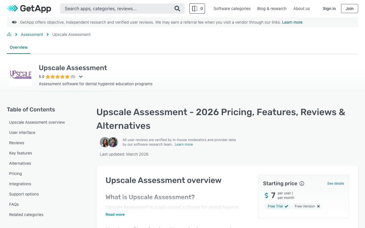This screenshot has width=365, height=228.
Task: Click the five-star rating display
Action: (57, 77)
